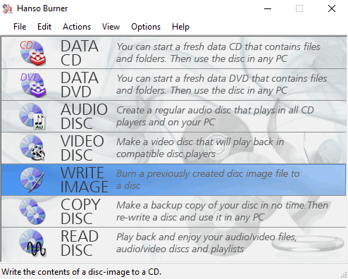Click 'Burn a previously created disc image' description
This screenshot has height=279, width=348.
208,180
